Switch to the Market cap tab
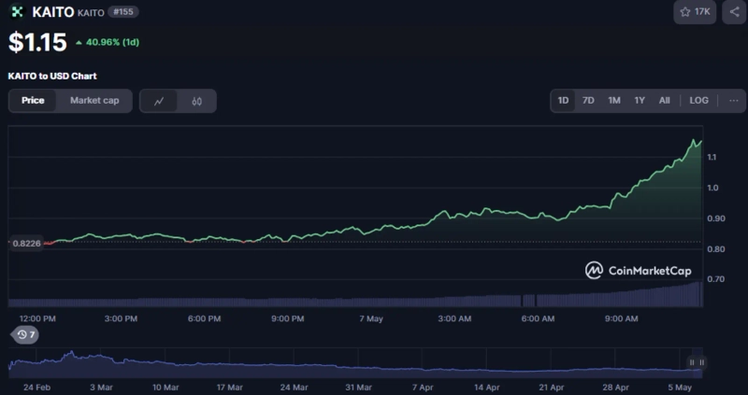This screenshot has height=395, width=748. 94,101
